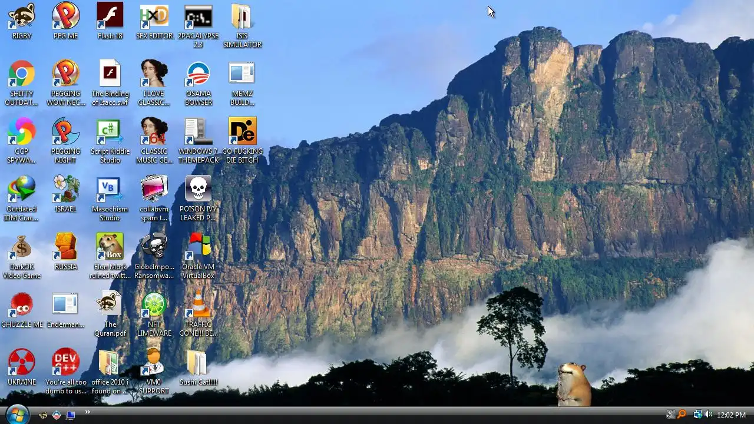Open the CHUZZLE ME red fuzzy icon

(22, 304)
